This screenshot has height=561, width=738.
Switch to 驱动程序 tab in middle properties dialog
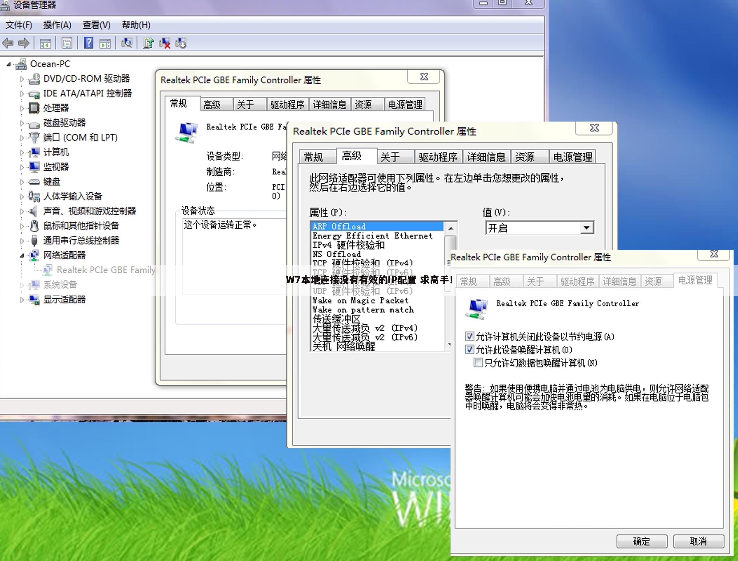[x=438, y=156]
